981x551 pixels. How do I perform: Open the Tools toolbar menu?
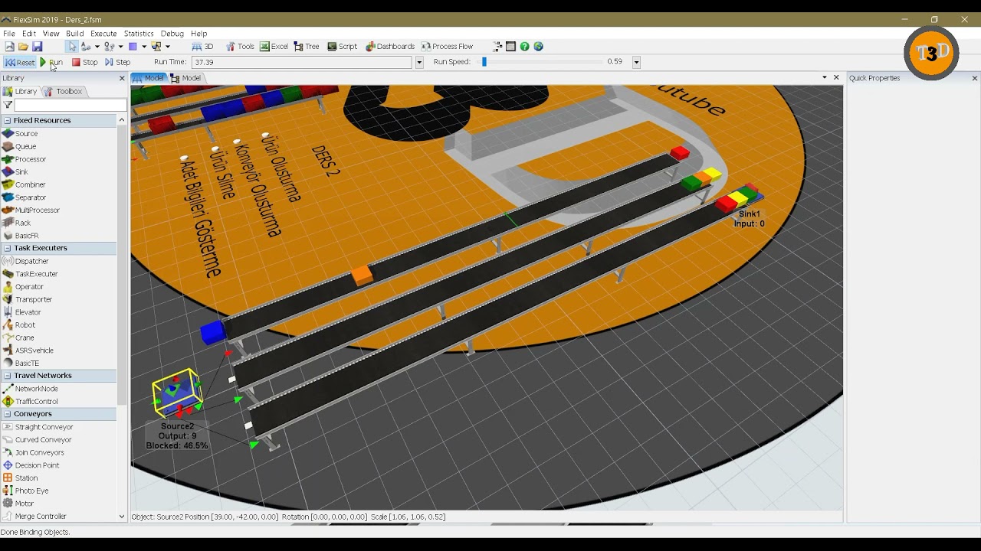tap(239, 47)
